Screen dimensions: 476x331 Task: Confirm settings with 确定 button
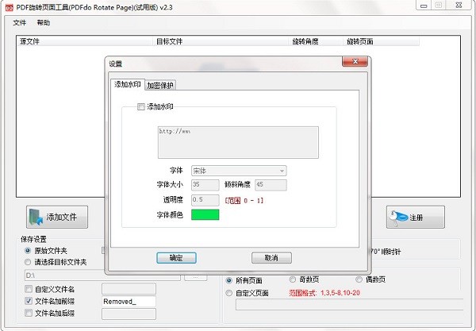click(176, 258)
